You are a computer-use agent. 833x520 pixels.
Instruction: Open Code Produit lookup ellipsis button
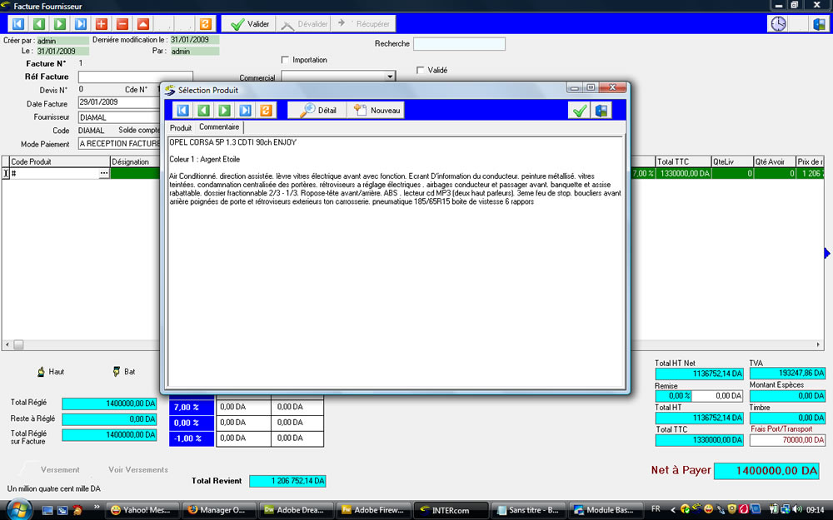coord(104,173)
